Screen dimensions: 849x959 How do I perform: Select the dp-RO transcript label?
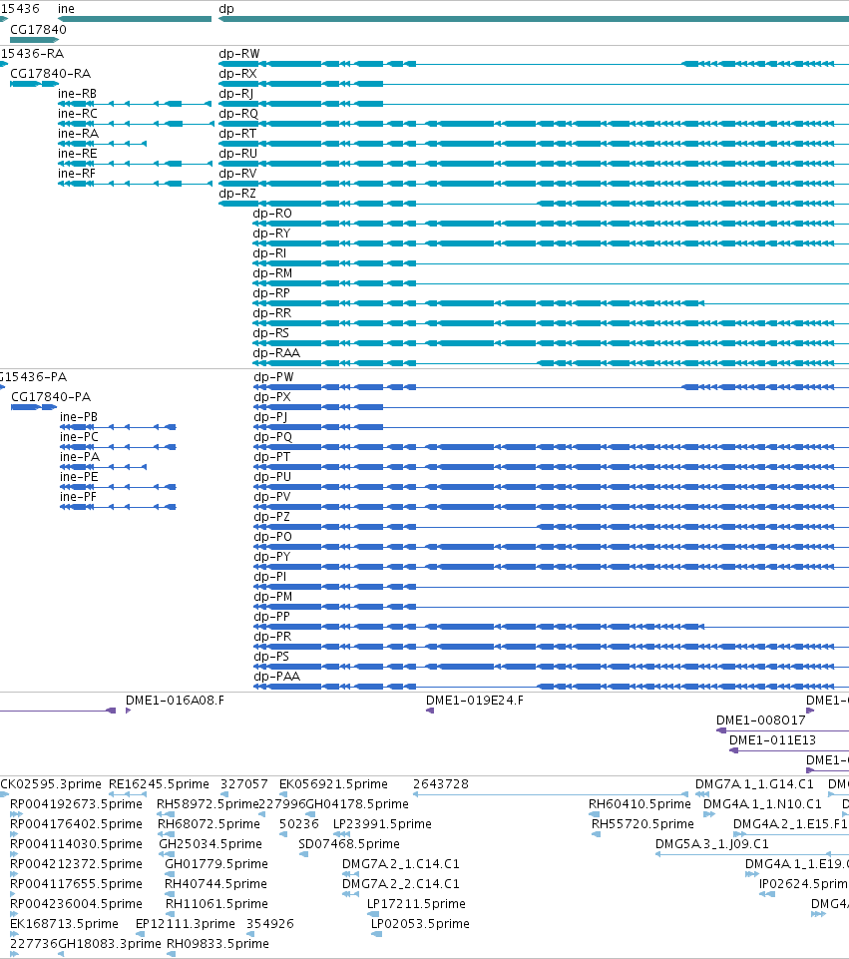point(272,214)
